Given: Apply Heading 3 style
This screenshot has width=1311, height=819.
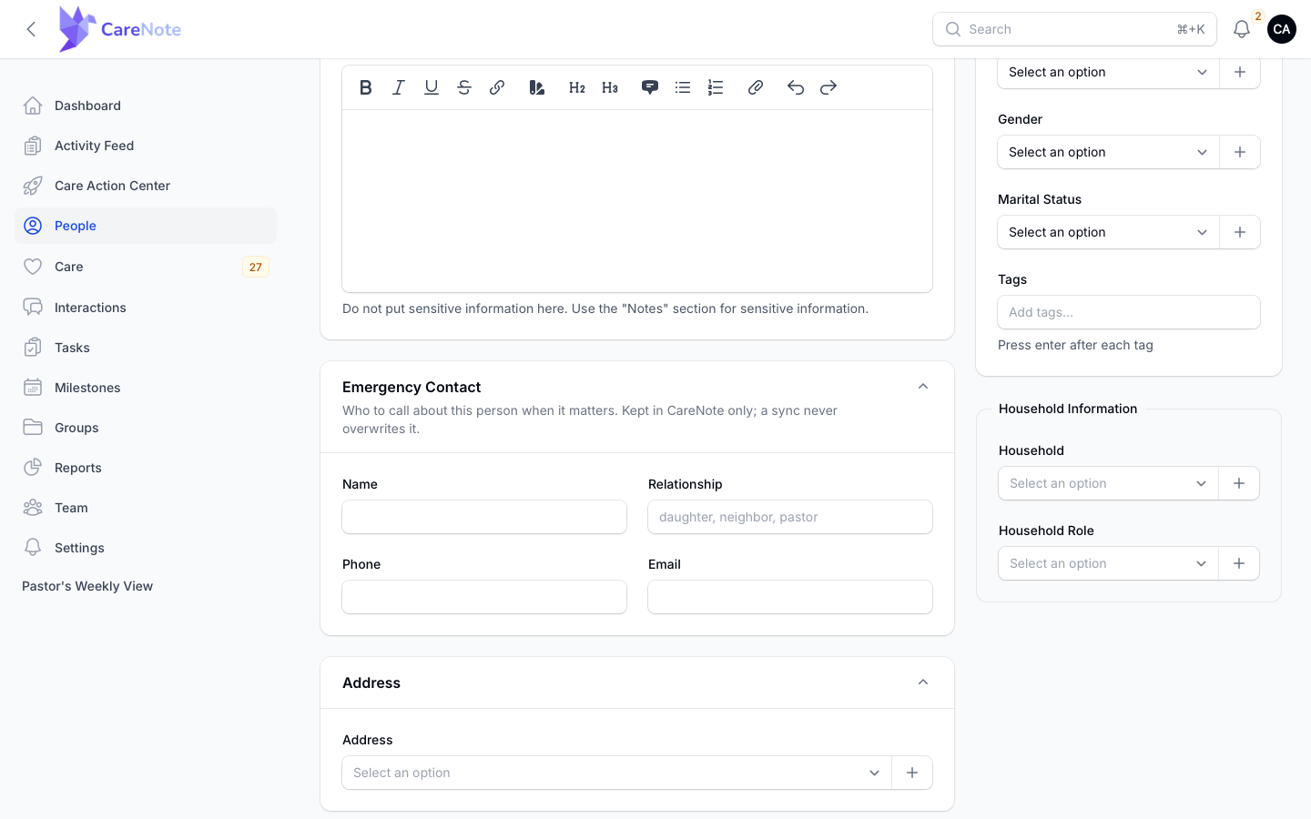Looking at the screenshot, I should (x=610, y=87).
